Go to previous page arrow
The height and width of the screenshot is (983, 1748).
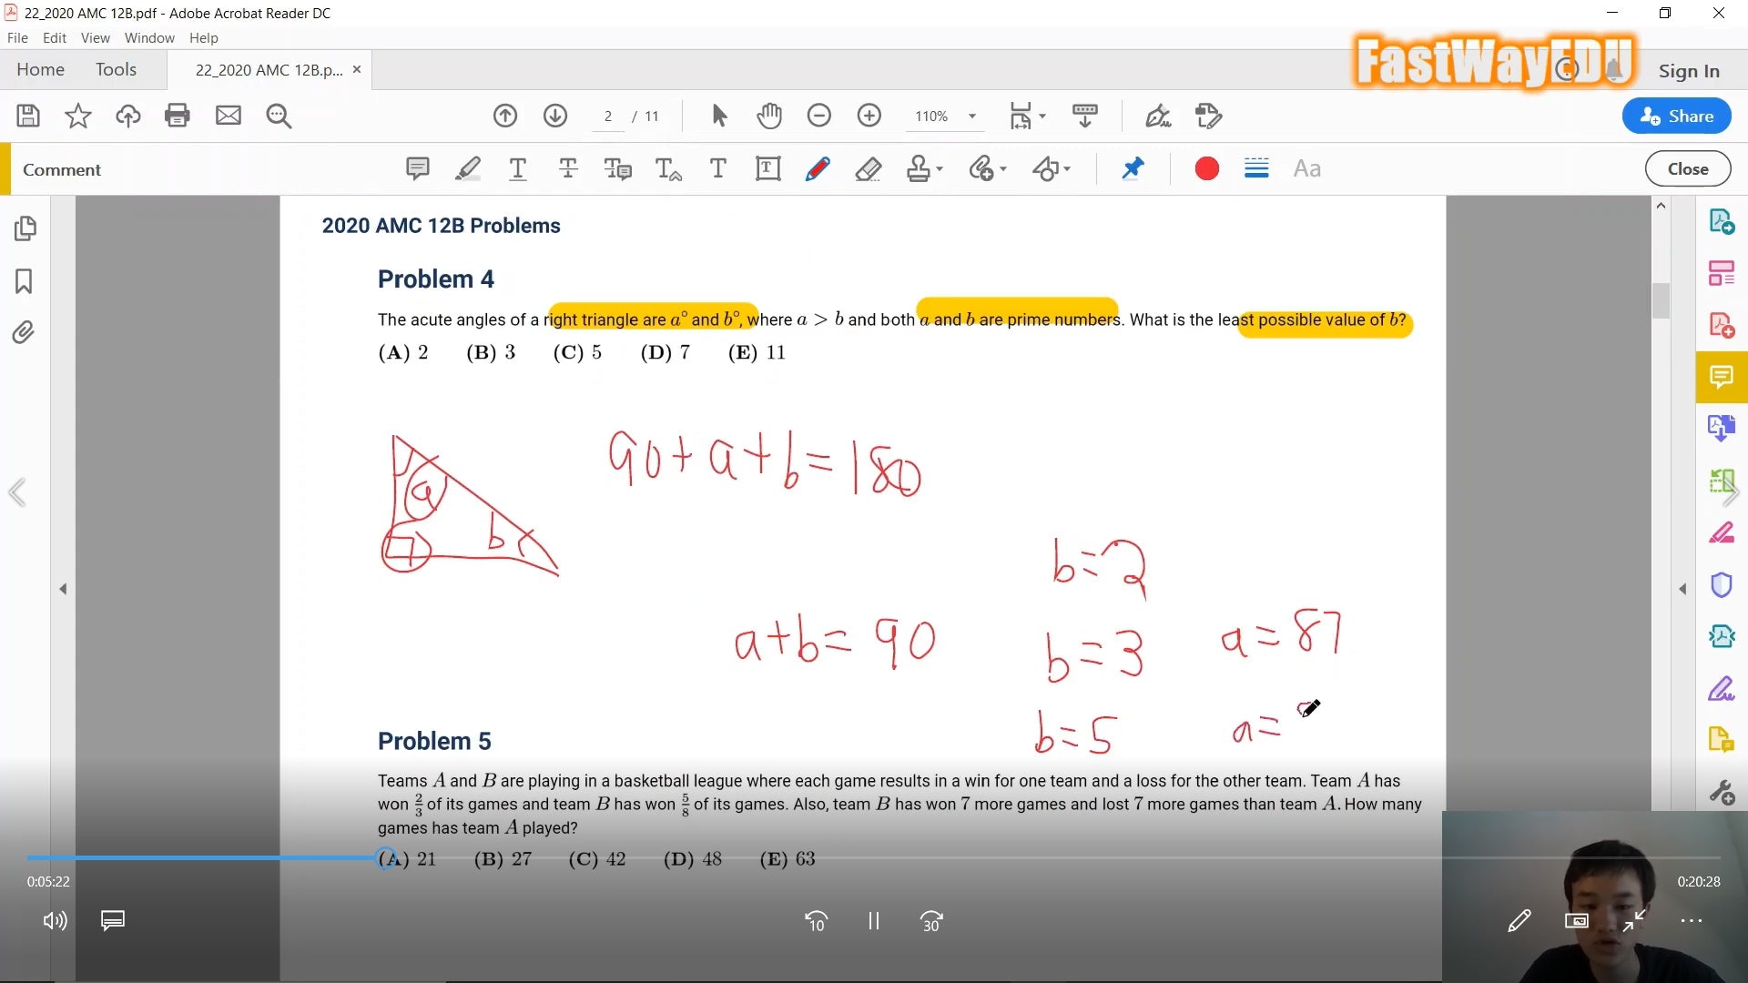pos(505,116)
